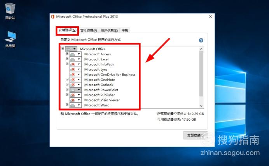Expand the Microsoft InfoPath tree node
Viewport: 269px width, 166px height.
[67, 64]
